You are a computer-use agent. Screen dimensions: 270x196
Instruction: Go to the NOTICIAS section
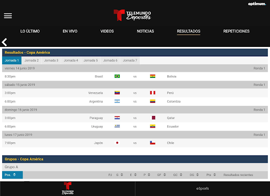146,31
